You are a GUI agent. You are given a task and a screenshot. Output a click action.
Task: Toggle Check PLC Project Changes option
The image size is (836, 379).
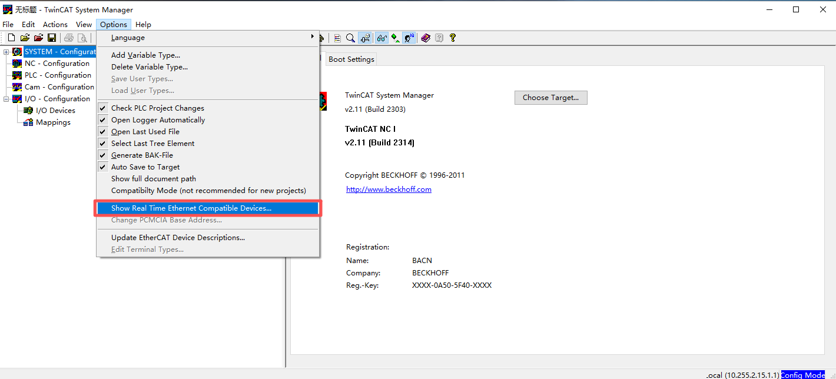click(x=208, y=108)
